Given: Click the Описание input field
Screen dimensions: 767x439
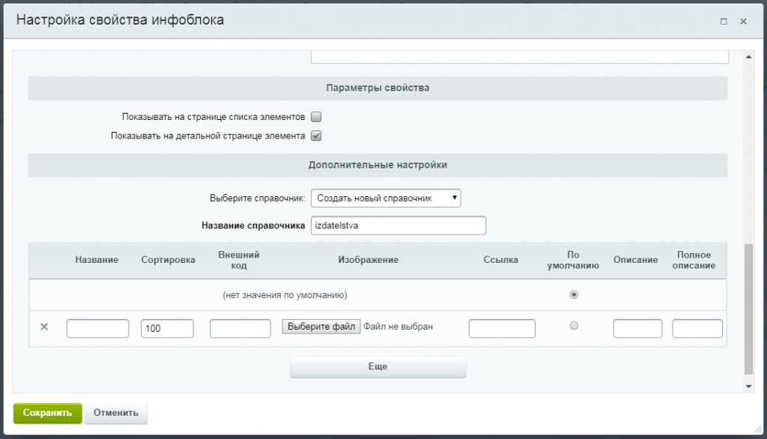Looking at the screenshot, I should click(638, 328).
